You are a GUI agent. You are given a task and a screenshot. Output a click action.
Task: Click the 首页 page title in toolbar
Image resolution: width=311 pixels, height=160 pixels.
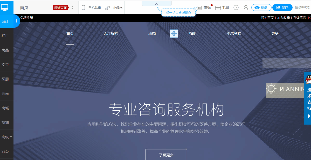[x=24, y=7]
